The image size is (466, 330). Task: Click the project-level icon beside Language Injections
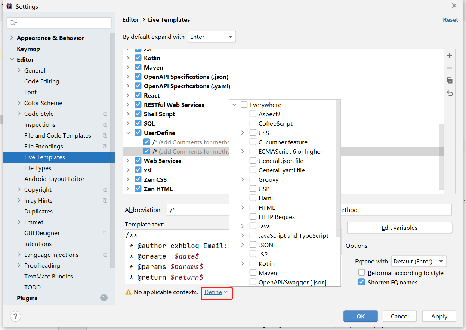105,255
